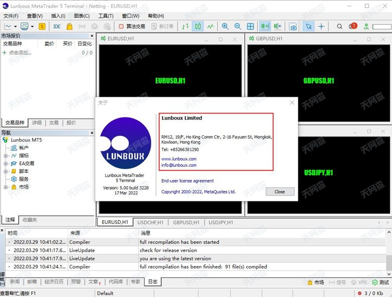Take a chart screenshot with camera icon
The width and height of the screenshot is (392, 297).
coord(293,26)
